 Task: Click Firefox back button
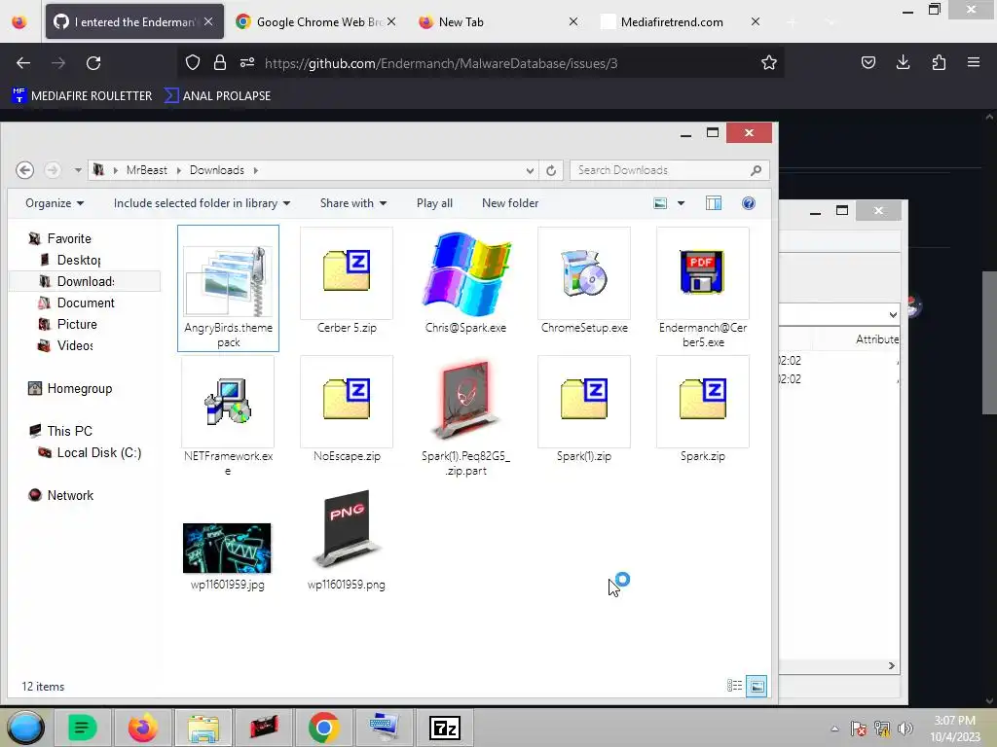coord(23,63)
